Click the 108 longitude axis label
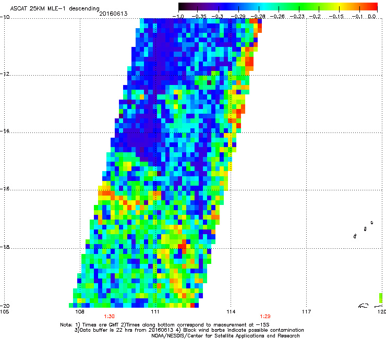The width and height of the screenshot is (386, 339). [x=80, y=312]
